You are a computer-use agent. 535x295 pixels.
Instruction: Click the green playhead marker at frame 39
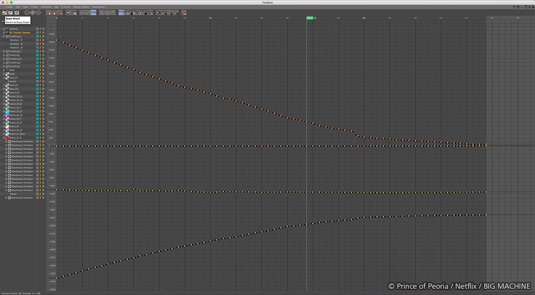pyautogui.click(x=309, y=18)
